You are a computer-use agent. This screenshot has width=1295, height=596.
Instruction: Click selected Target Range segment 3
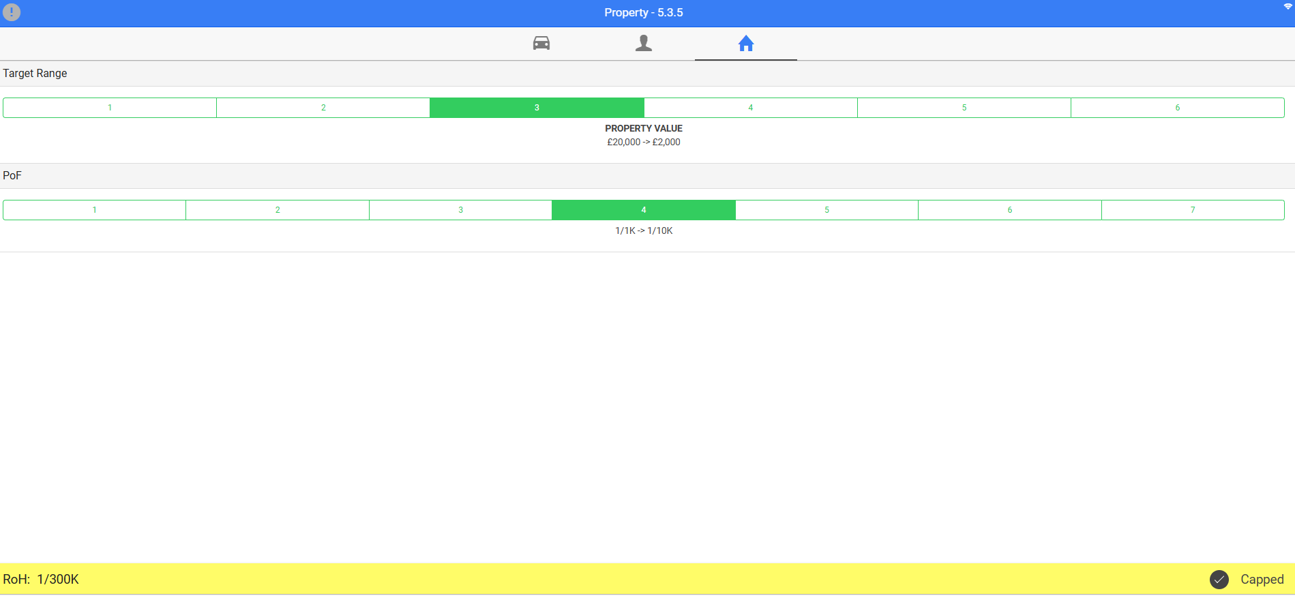pyautogui.click(x=537, y=108)
